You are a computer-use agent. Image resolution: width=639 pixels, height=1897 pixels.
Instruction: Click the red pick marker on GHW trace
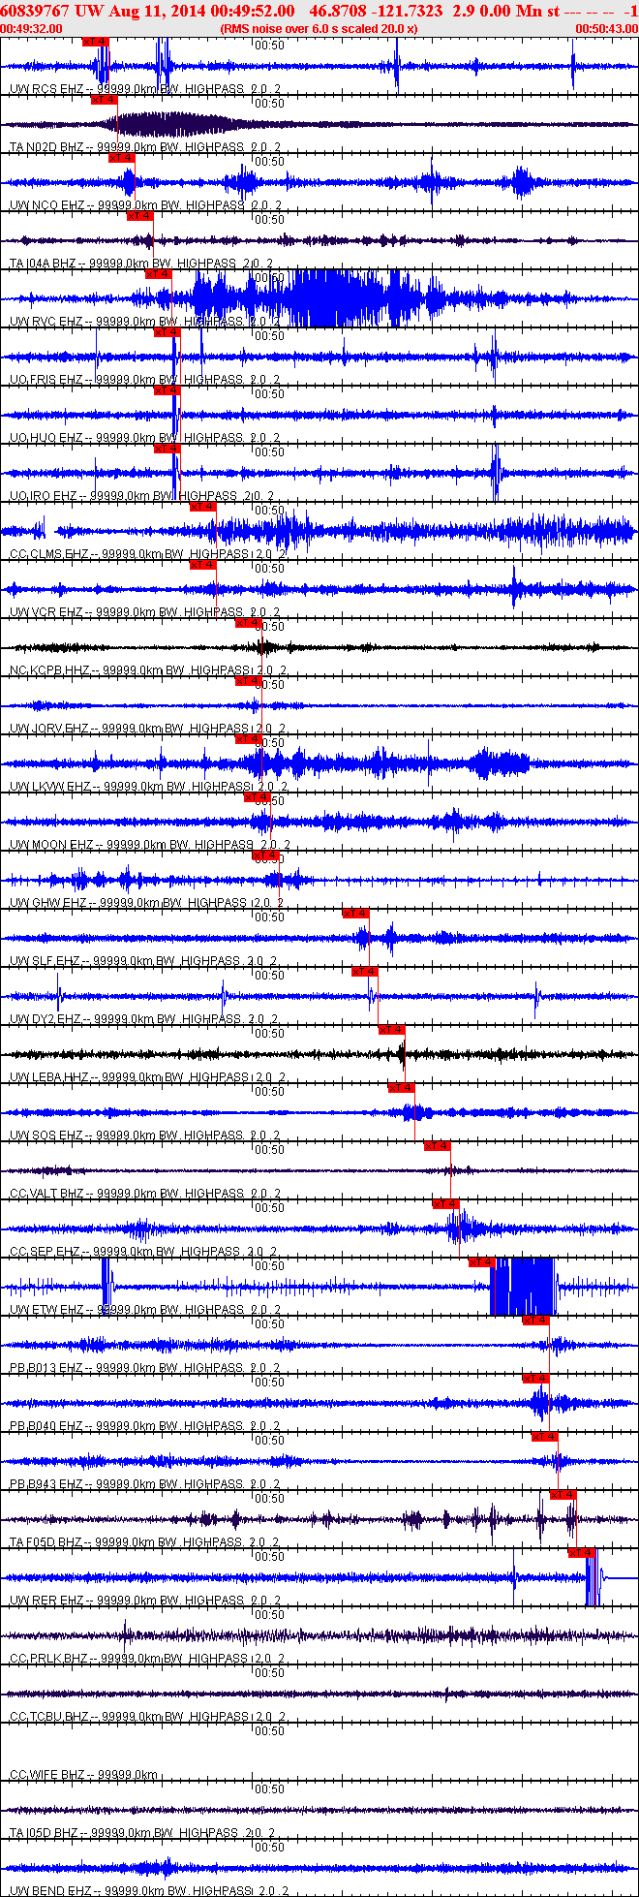[x=266, y=855]
